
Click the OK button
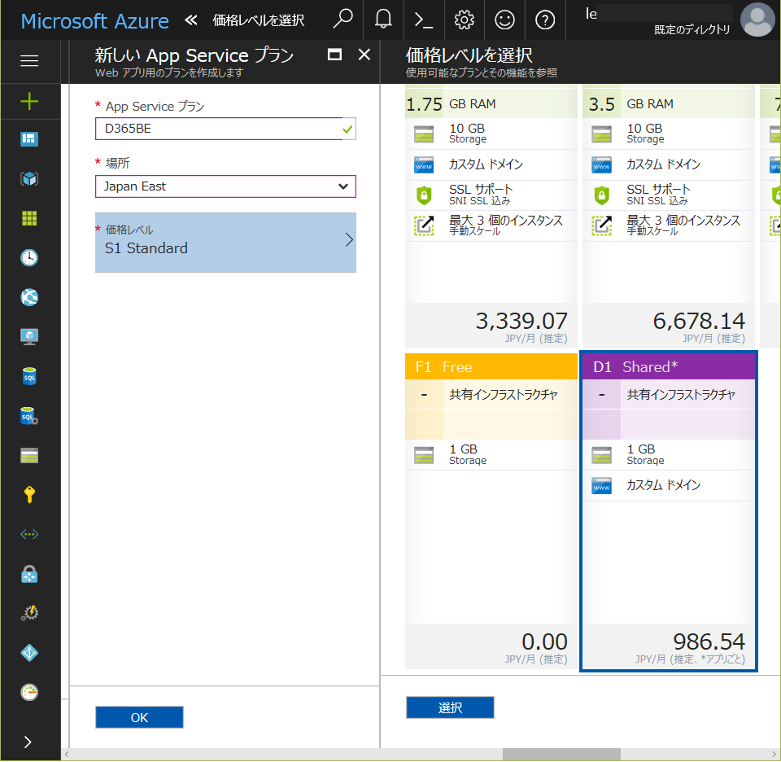[x=139, y=717]
